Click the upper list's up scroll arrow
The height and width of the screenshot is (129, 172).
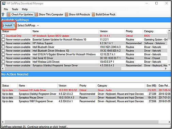tap(169, 31)
